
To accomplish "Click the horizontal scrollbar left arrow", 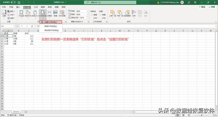I will [134, 112].
